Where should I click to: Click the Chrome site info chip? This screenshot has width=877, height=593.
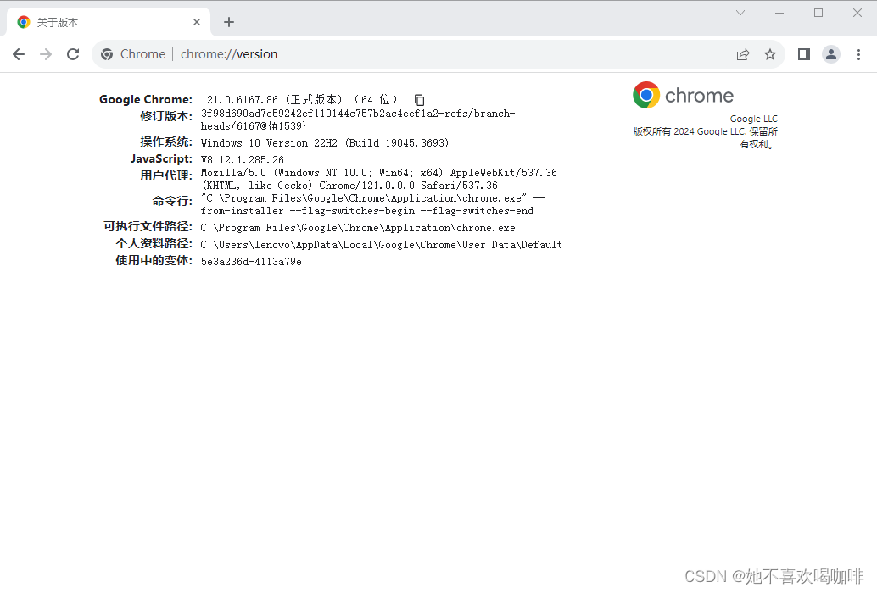pyautogui.click(x=133, y=54)
